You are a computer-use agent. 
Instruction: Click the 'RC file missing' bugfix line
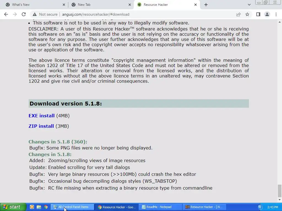(121, 188)
